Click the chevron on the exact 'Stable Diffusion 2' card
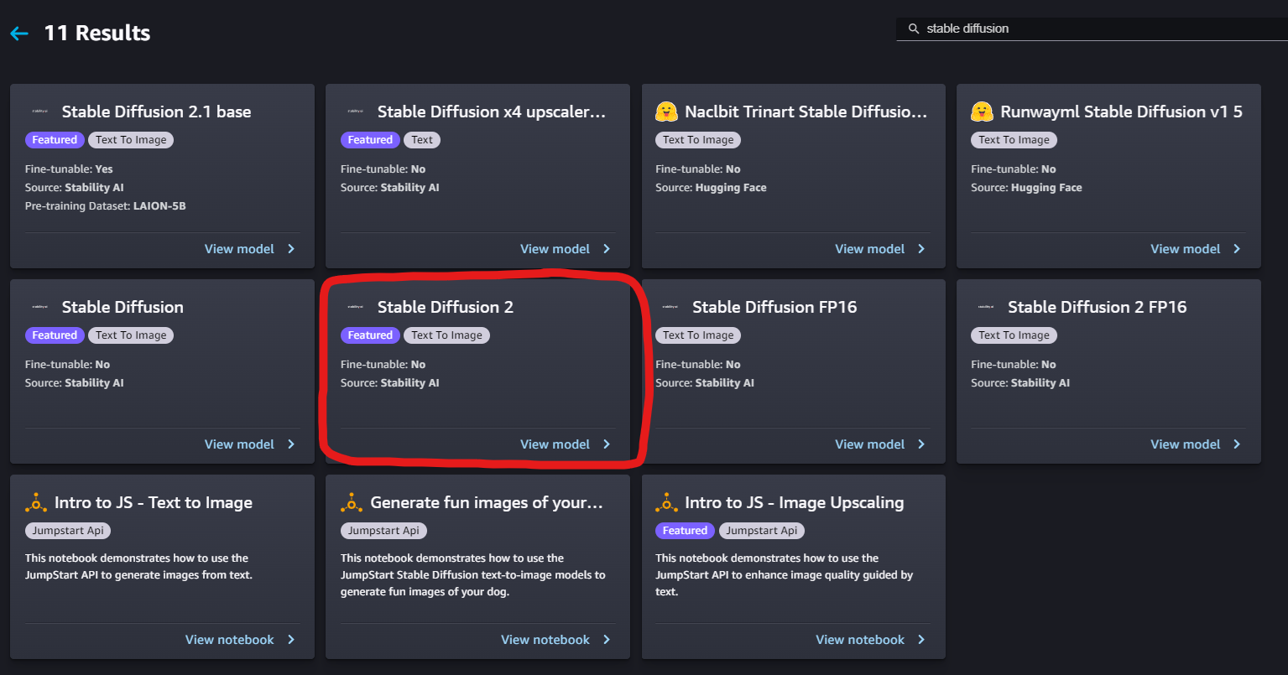Image resolution: width=1288 pixels, height=675 pixels. pyautogui.click(x=607, y=444)
